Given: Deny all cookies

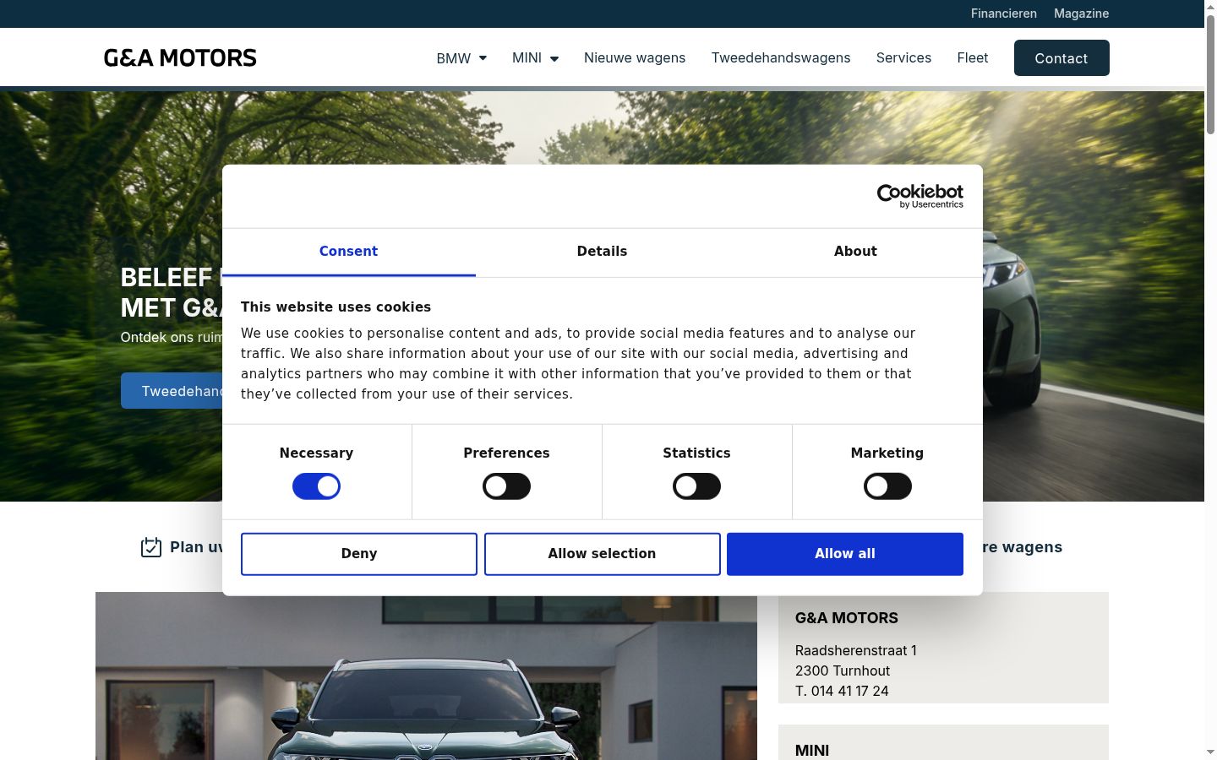Looking at the screenshot, I should pyautogui.click(x=359, y=554).
